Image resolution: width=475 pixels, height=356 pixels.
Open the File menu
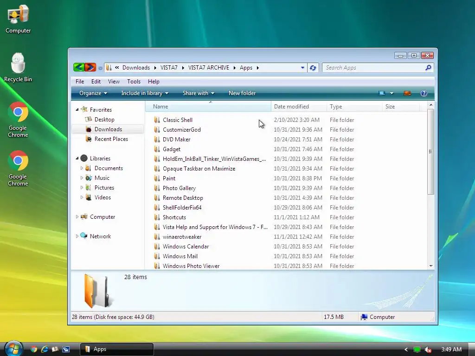tap(80, 82)
